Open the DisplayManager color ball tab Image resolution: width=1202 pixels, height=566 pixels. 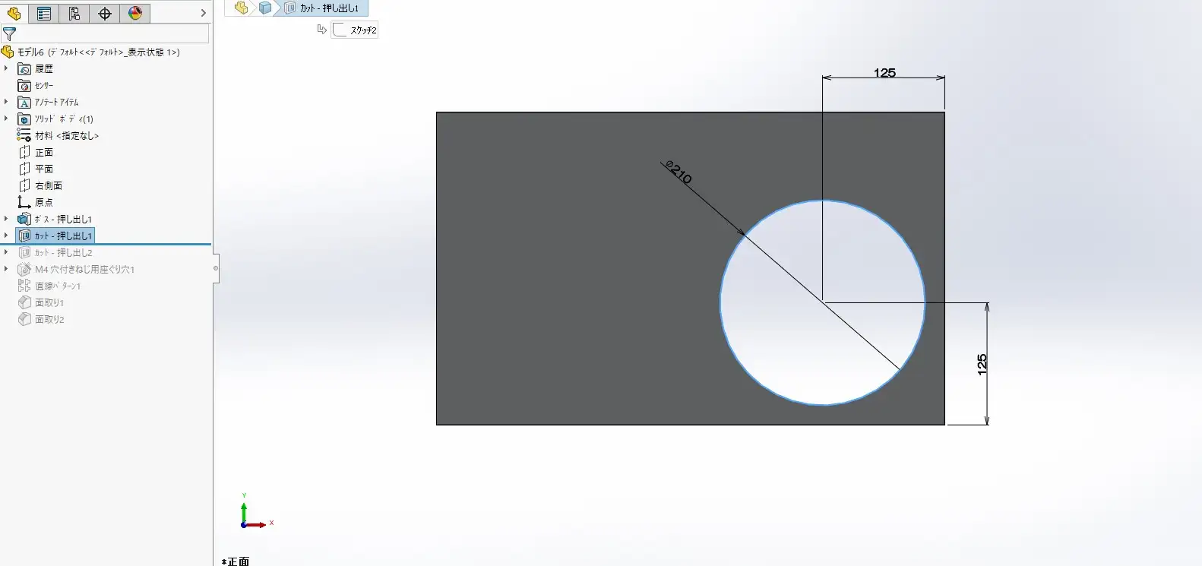pos(135,14)
